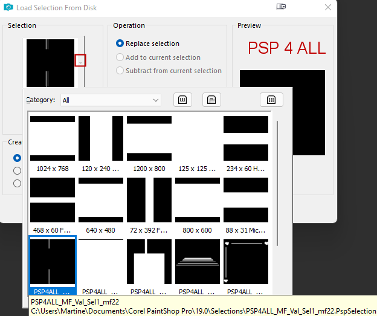Click the far-right icon button in Category row
Viewport: 377px width, 316px height.
pyautogui.click(x=271, y=100)
